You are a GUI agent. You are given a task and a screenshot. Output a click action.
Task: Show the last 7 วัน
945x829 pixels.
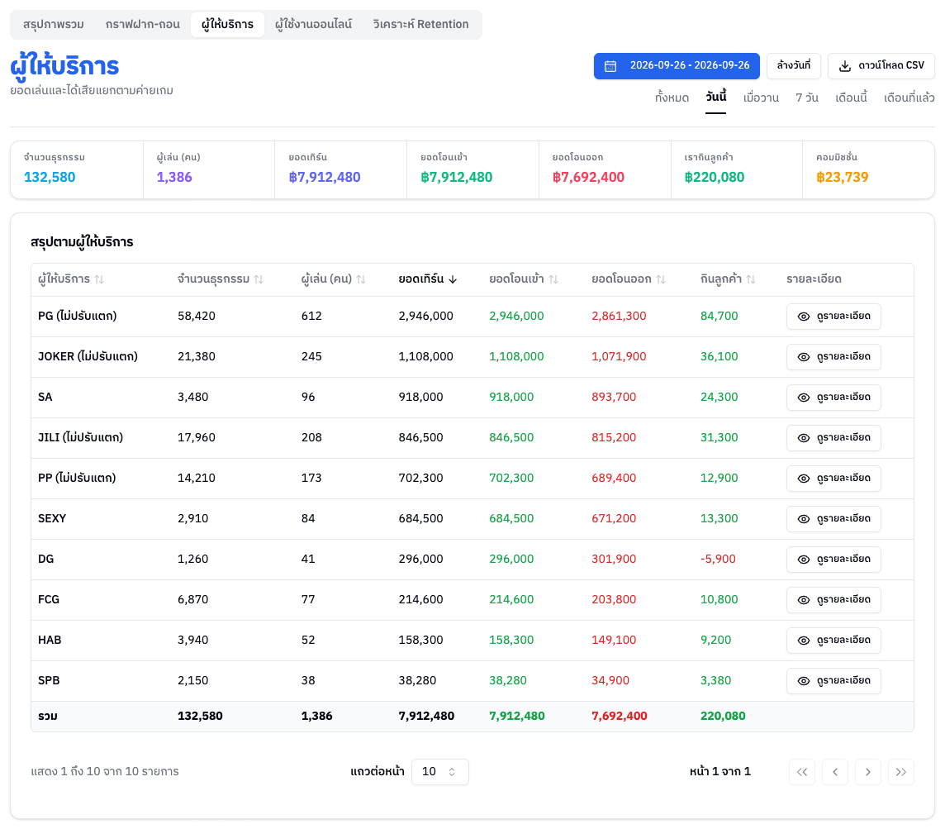coord(807,98)
